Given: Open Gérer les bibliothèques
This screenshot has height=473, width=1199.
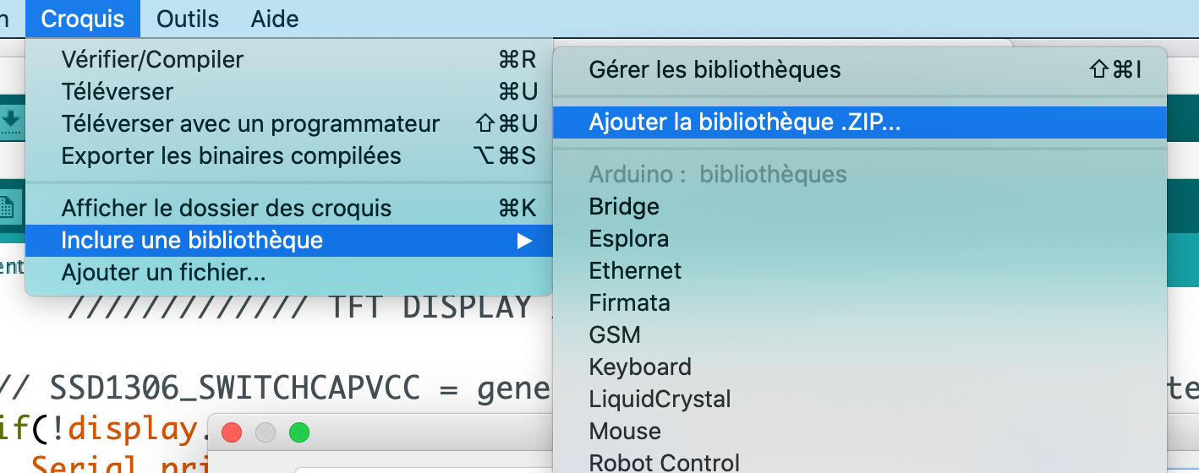Looking at the screenshot, I should coord(714,70).
